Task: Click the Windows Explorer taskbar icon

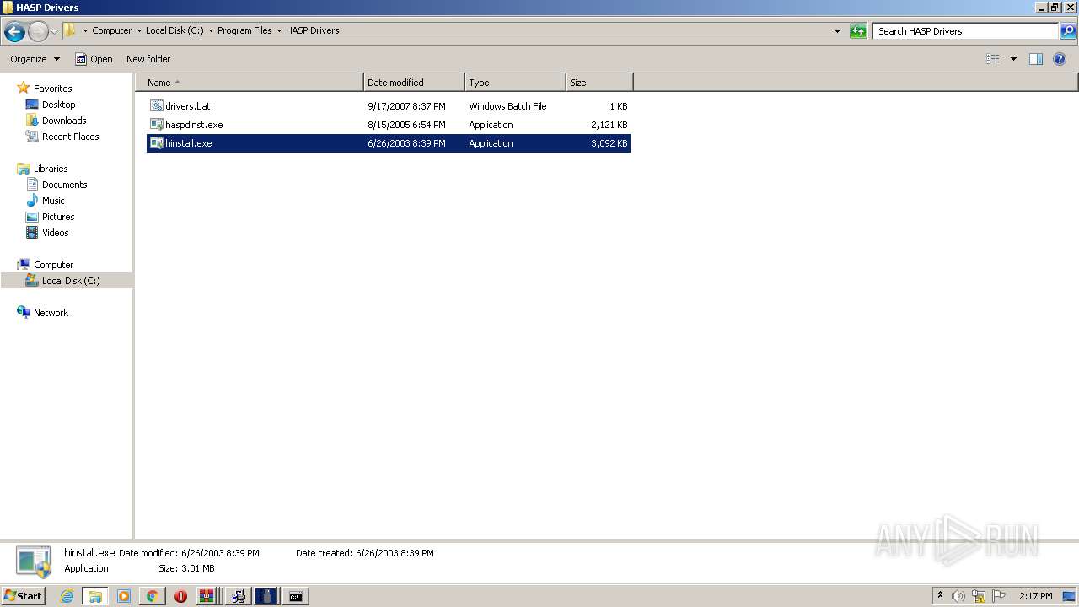Action: point(95,596)
